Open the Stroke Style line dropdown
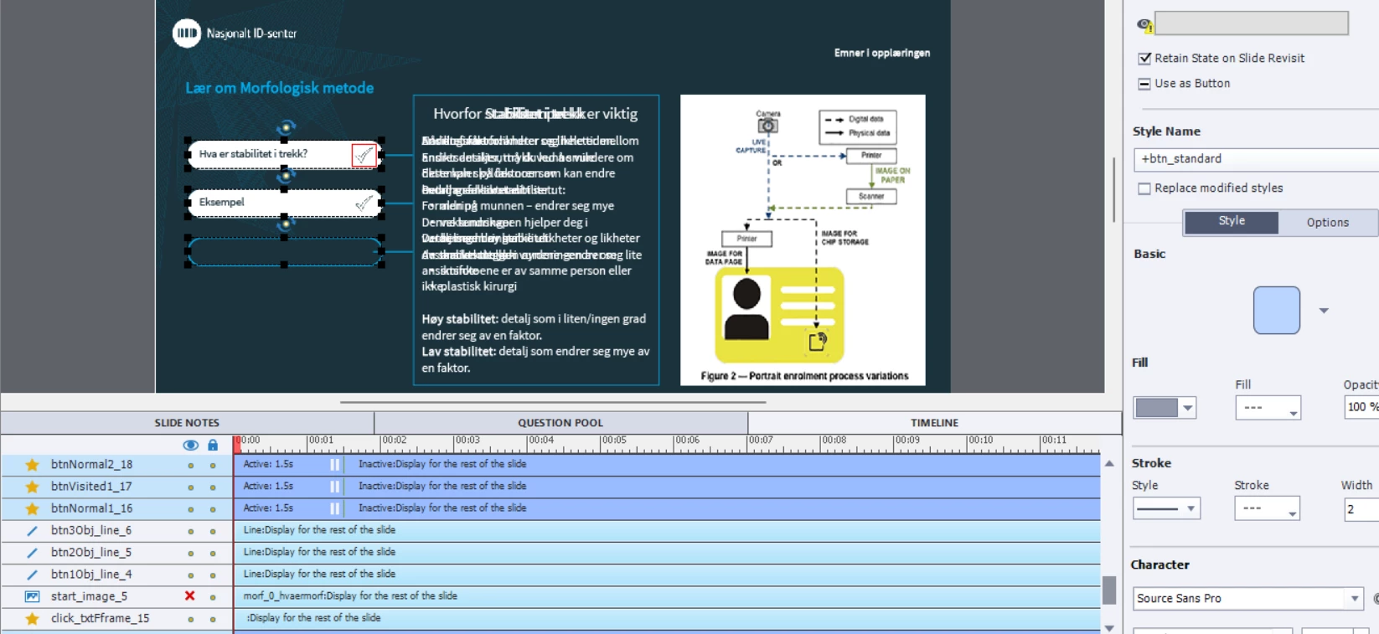Image resolution: width=1379 pixels, height=634 pixels. (1167, 508)
